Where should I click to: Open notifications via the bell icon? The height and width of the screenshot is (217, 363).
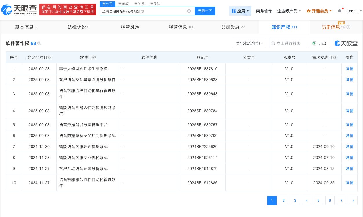click(x=340, y=11)
